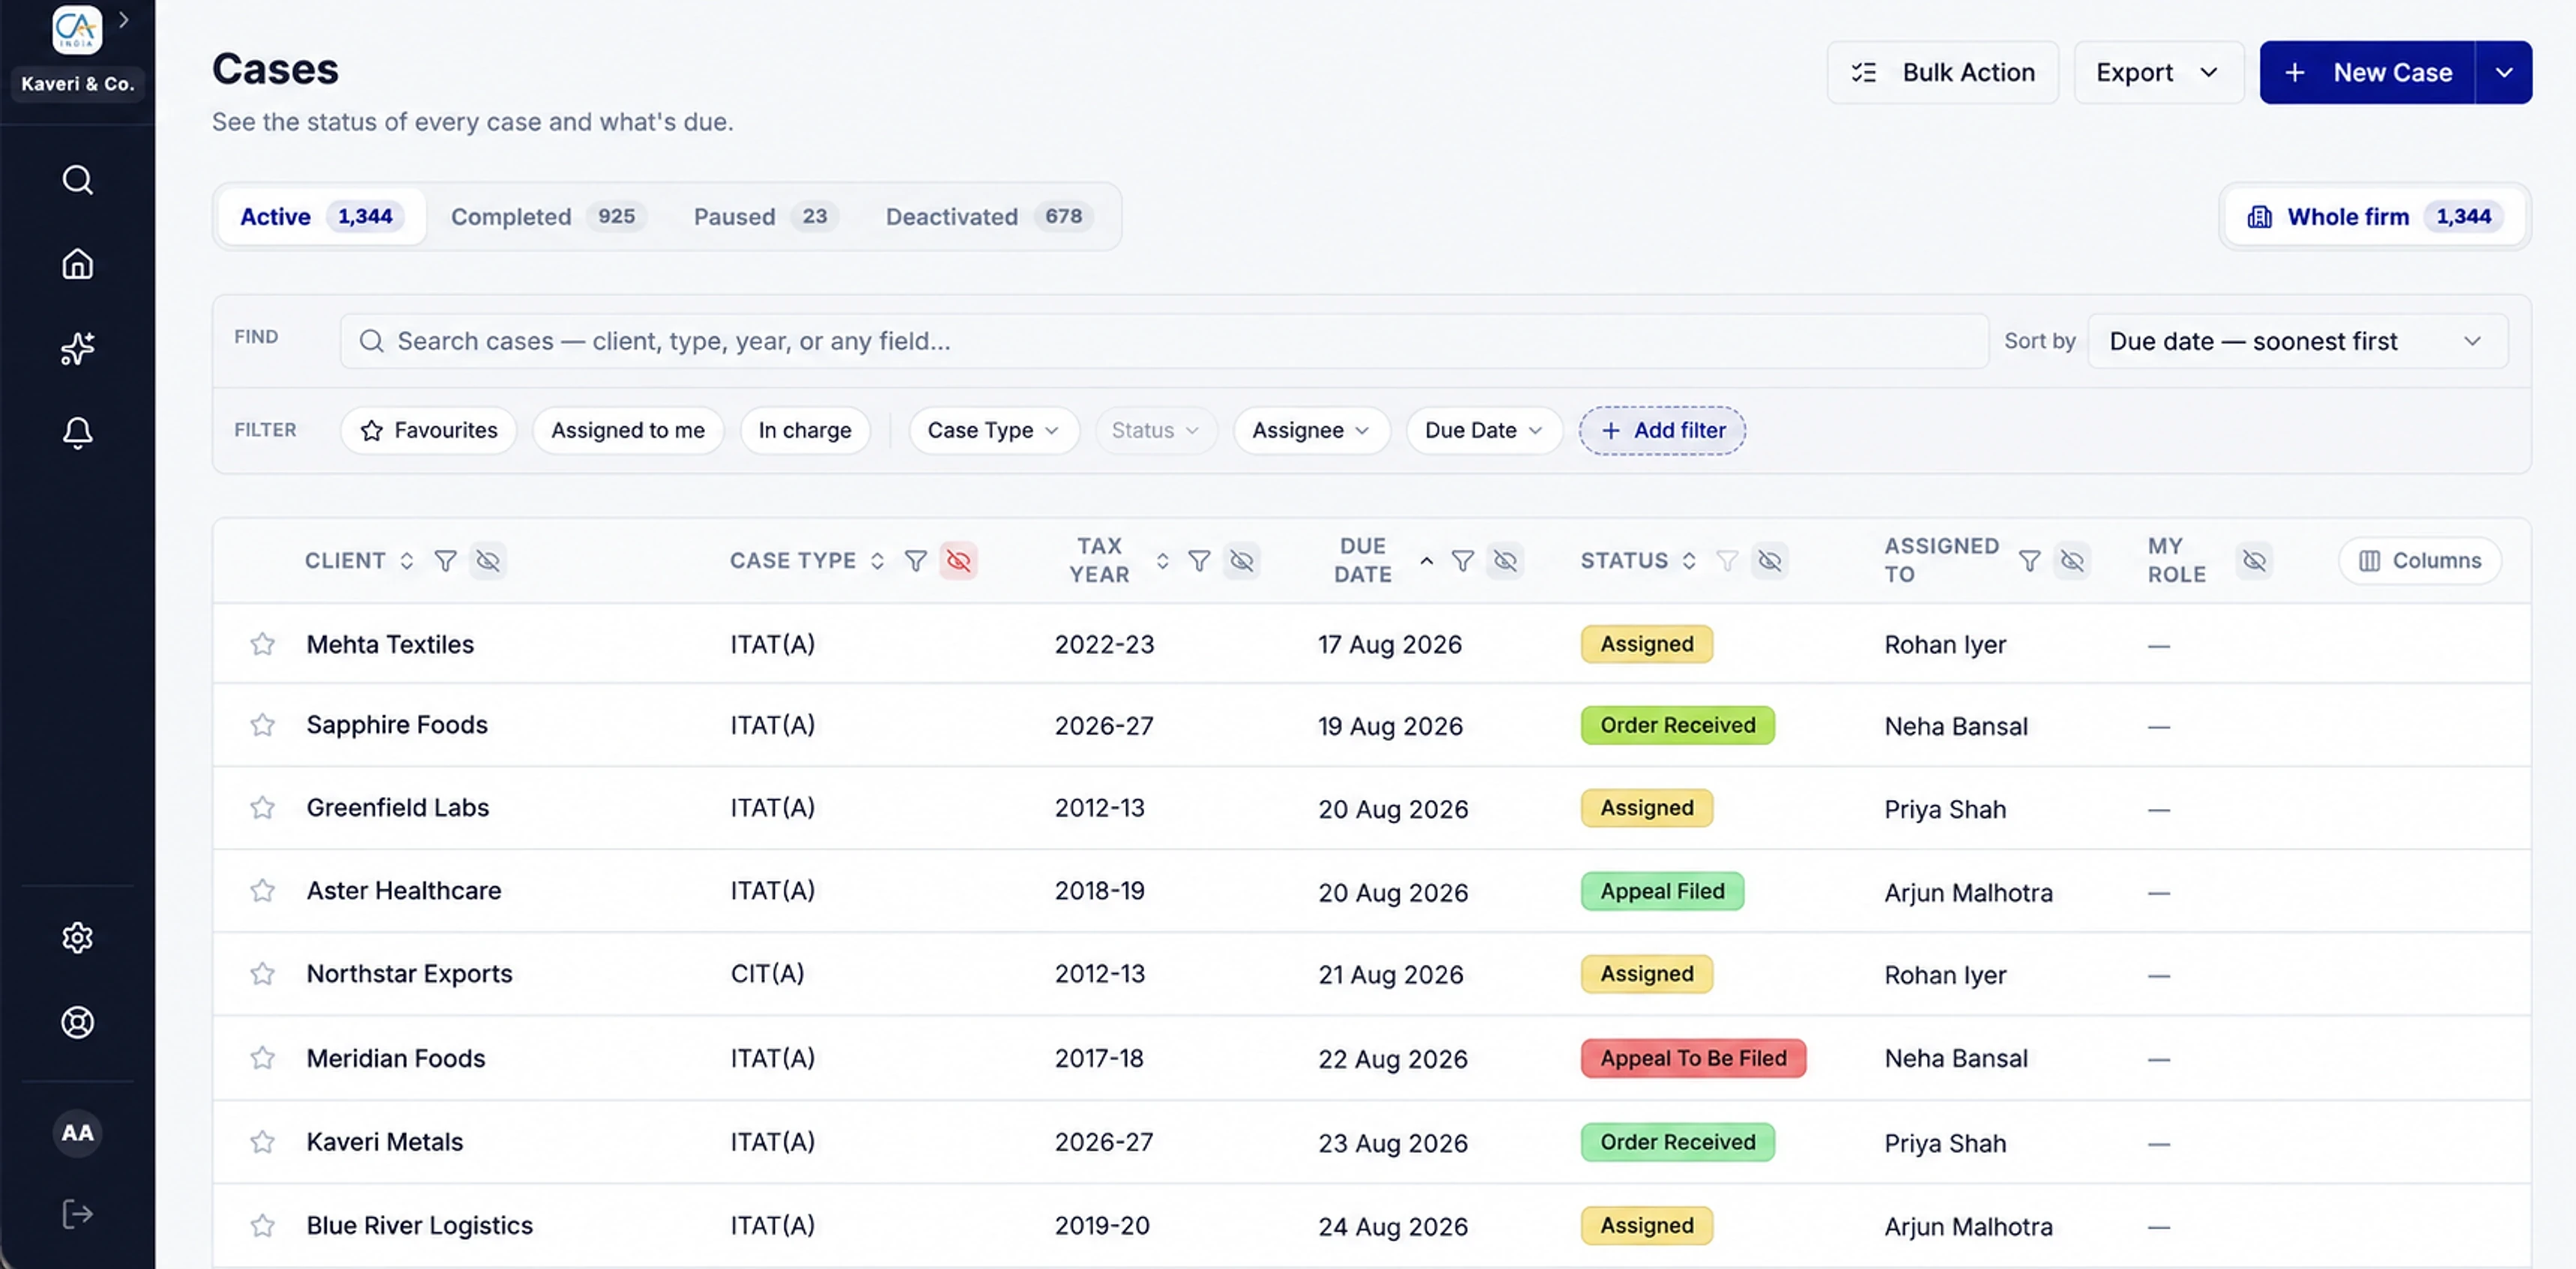Open the Assigned To column filter funnel
This screenshot has height=1269, width=2576.
pos(2029,561)
